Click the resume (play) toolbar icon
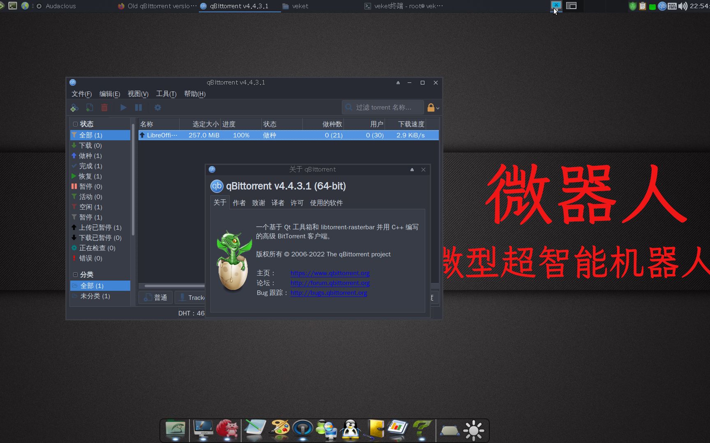 [x=123, y=107]
